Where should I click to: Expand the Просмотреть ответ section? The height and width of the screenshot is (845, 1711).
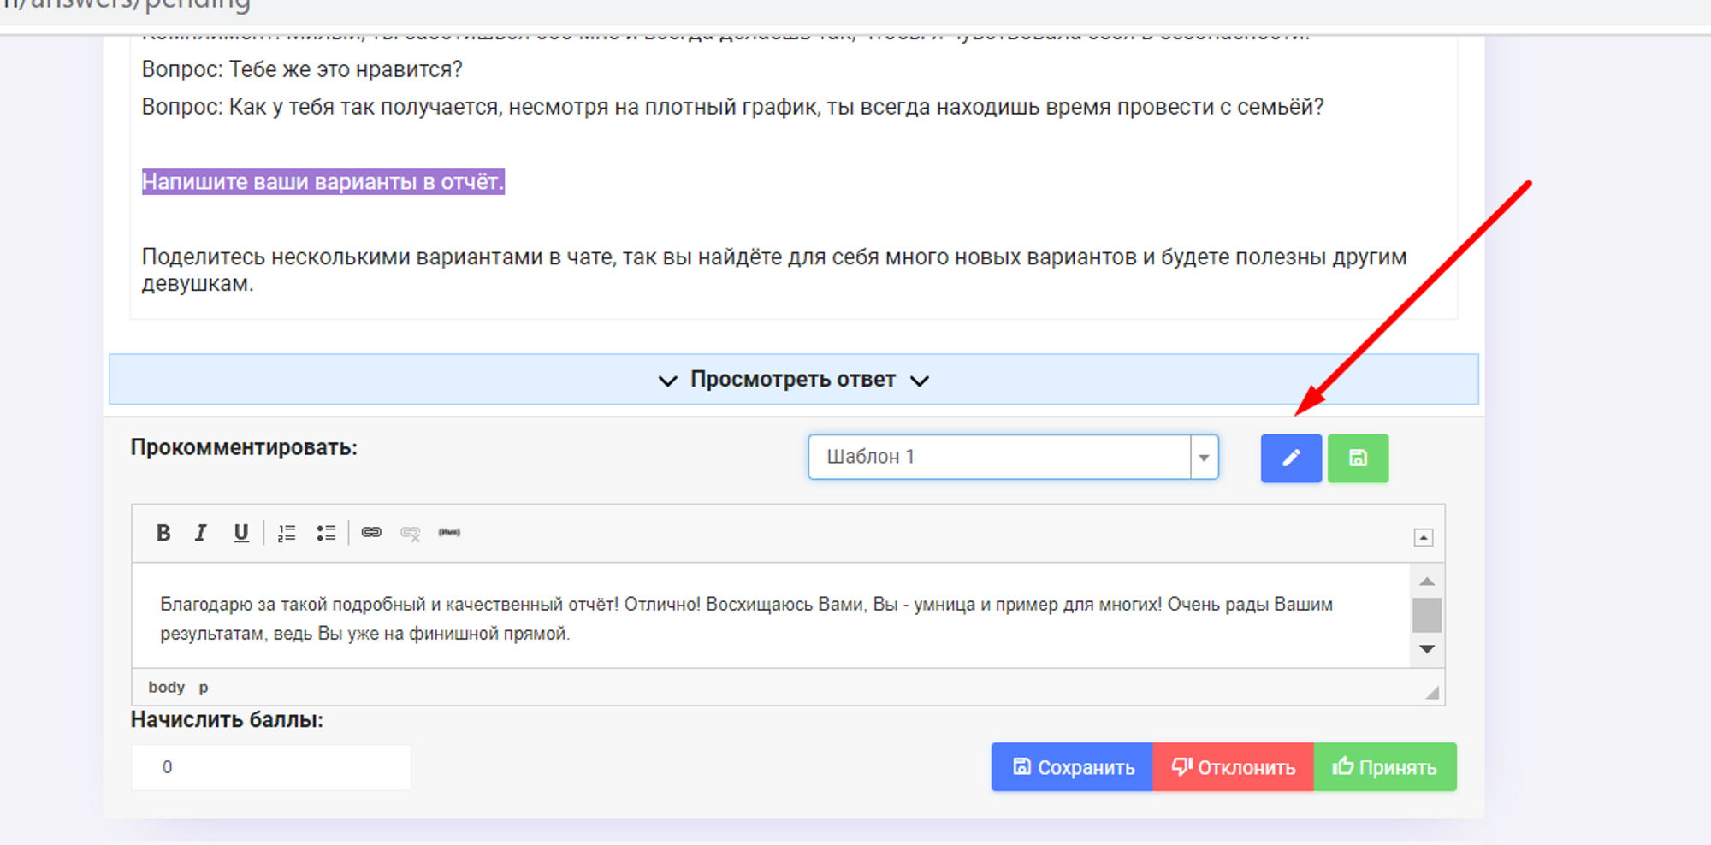tap(793, 380)
